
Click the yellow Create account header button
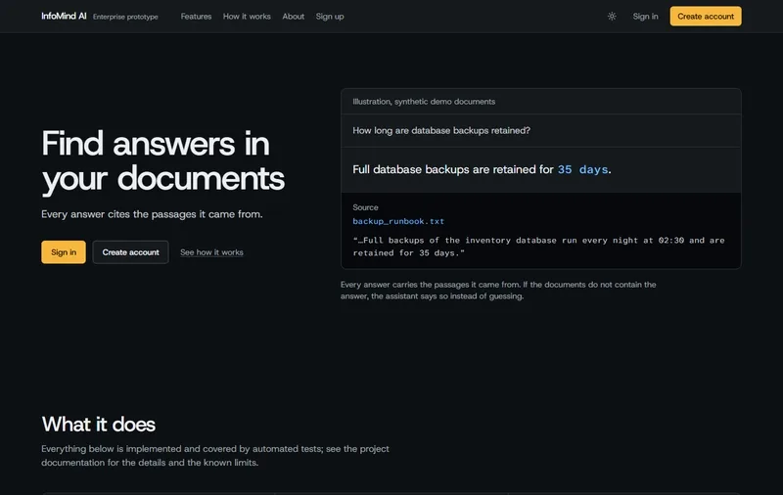coord(706,17)
